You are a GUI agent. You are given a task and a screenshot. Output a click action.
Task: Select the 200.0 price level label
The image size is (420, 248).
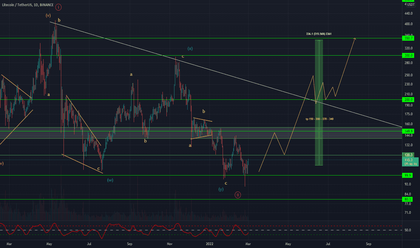tap(408, 100)
